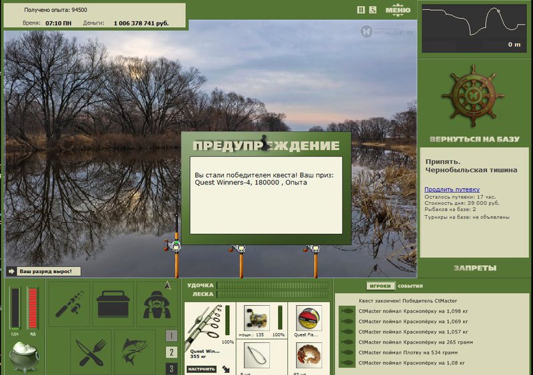The width and height of the screenshot is (533, 375).
Task: Click fish icon for Краснопёрку 1,08 кг row
Action: (347, 363)
